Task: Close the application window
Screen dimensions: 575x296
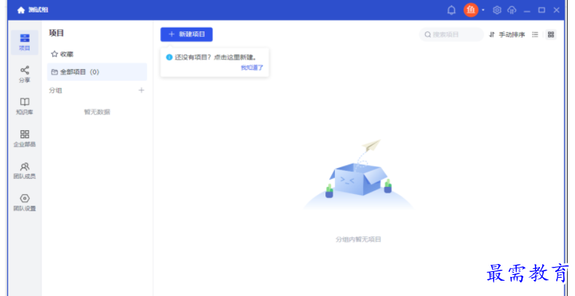Action: tap(556, 10)
